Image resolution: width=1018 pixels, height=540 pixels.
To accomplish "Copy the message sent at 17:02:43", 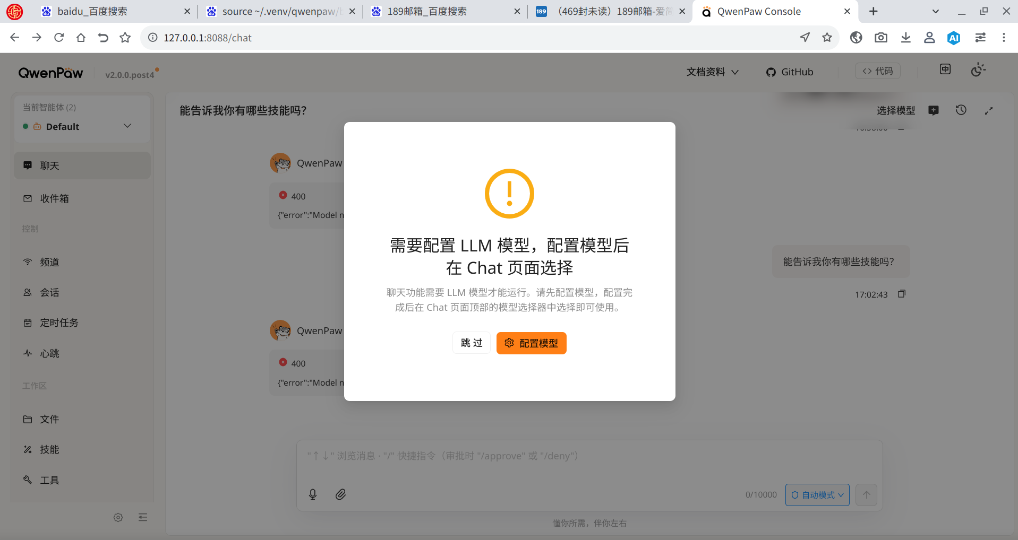I will [x=901, y=294].
